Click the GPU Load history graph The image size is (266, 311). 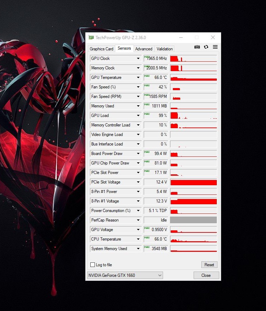tap(194, 116)
